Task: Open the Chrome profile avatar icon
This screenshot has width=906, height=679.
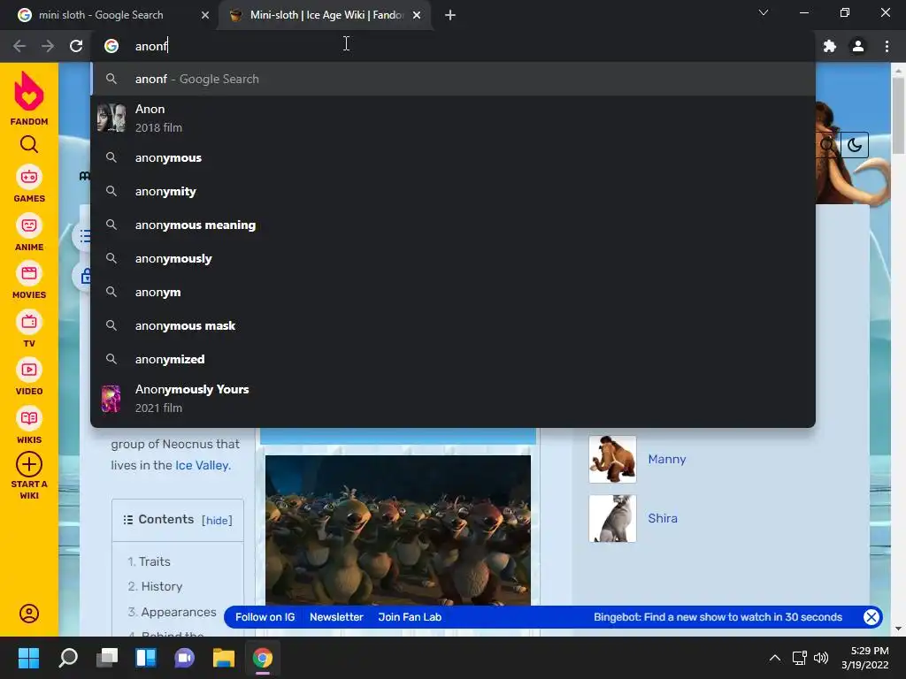Action: tap(858, 46)
